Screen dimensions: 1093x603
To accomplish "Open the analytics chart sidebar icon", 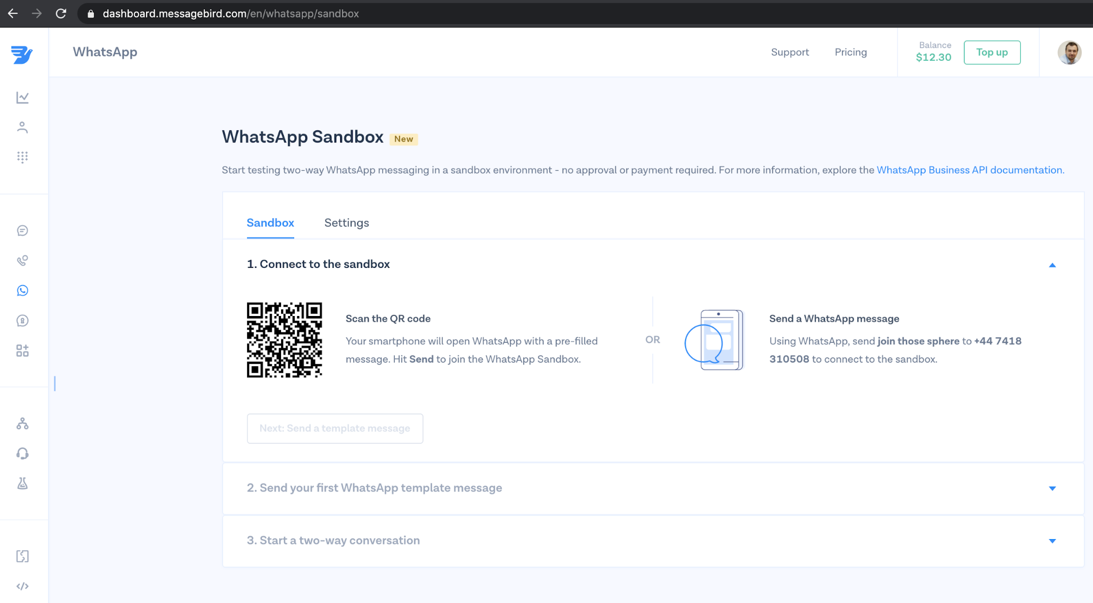I will 22,97.
